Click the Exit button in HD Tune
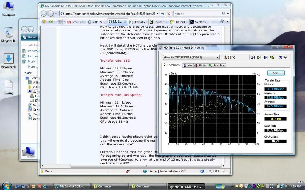The height and width of the screenshot is (190, 305). [x=283, y=57]
